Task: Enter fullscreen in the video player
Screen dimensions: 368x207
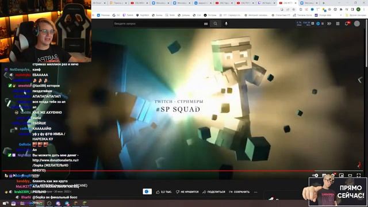Action: coord(359,175)
